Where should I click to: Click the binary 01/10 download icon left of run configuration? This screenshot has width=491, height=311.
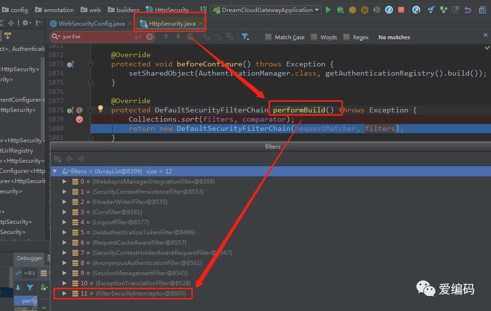pyautogui.click(x=203, y=9)
